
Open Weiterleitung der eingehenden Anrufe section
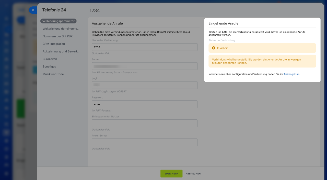coord(61,29)
